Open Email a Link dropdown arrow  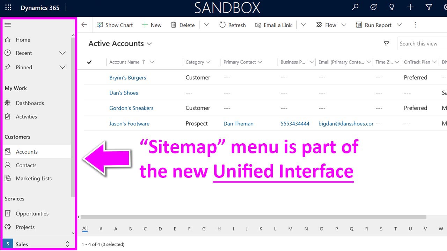(x=303, y=25)
